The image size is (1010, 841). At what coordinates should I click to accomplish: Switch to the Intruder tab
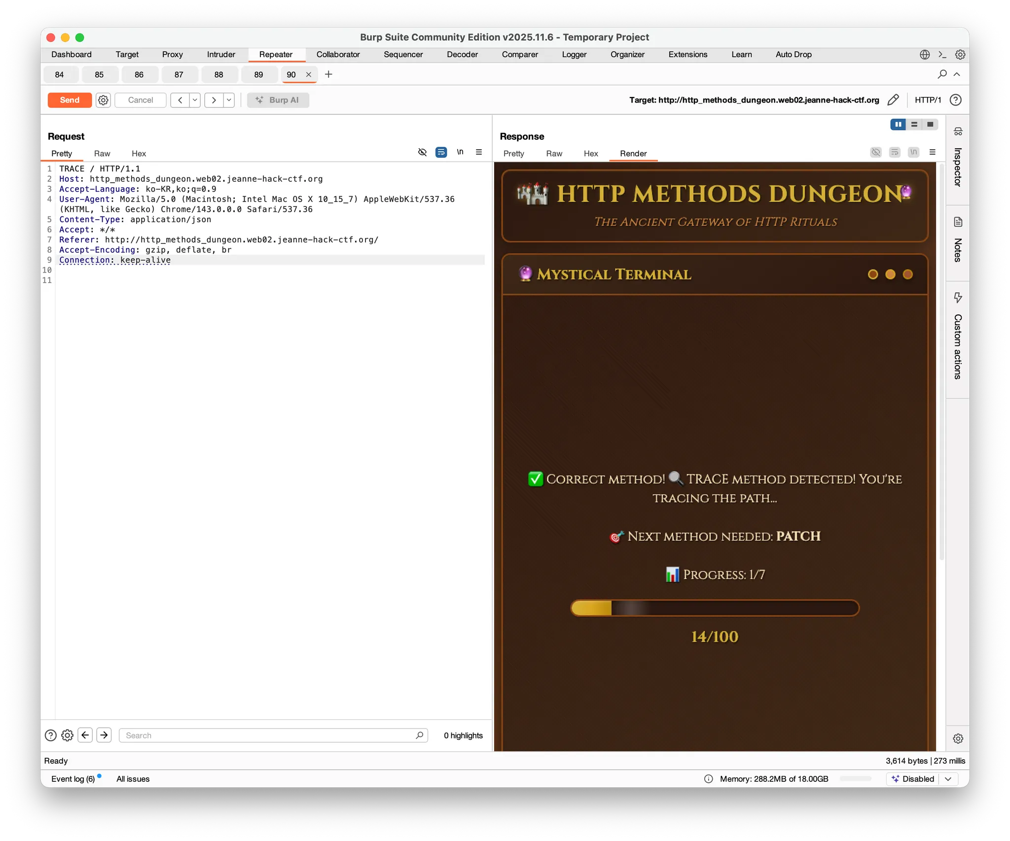point(221,55)
